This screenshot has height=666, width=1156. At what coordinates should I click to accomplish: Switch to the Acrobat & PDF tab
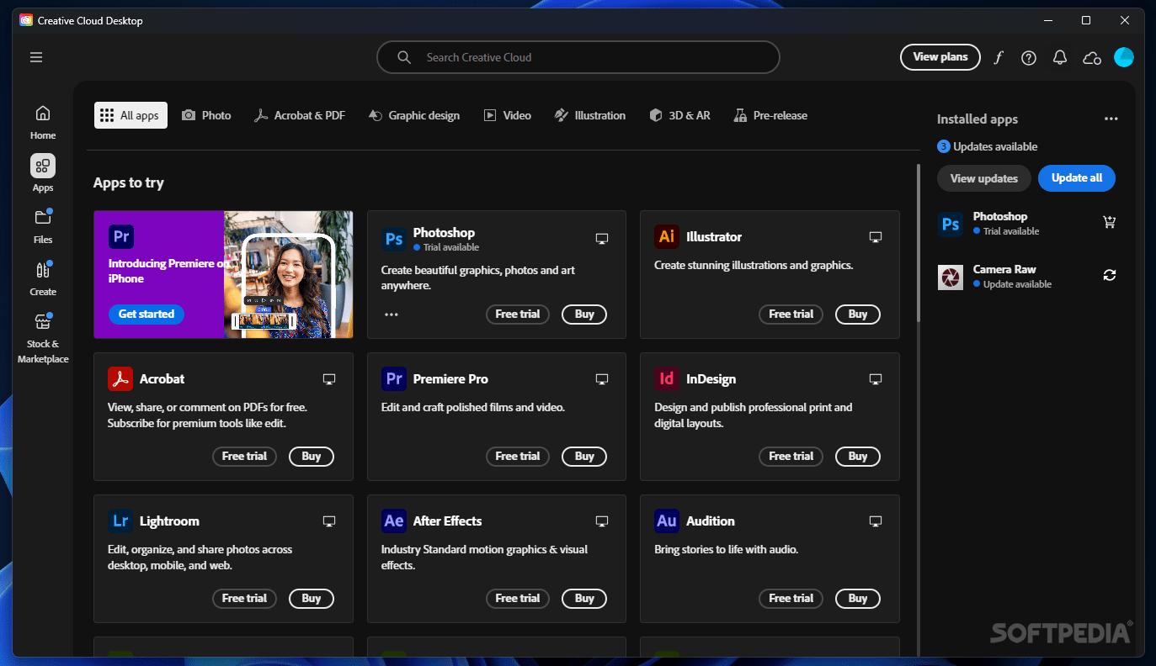(x=300, y=115)
